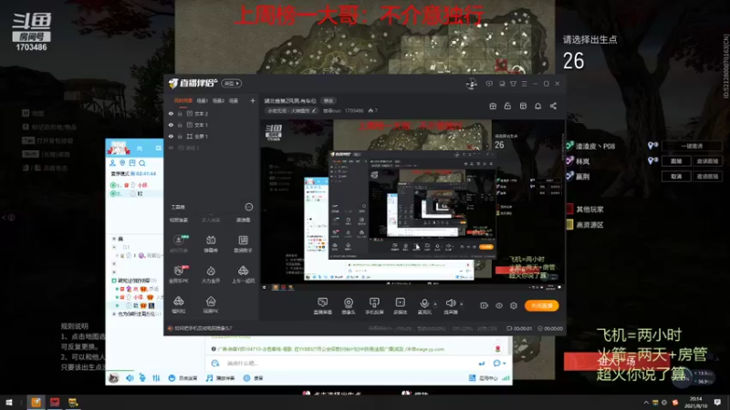This screenshot has height=410, width=730.
Task: Open the hamburger menu in the companion title bar
Action: (524, 84)
